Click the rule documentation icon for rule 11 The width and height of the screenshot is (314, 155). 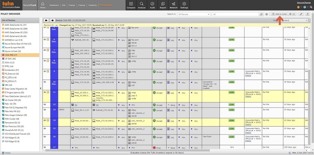[x=48, y=93]
